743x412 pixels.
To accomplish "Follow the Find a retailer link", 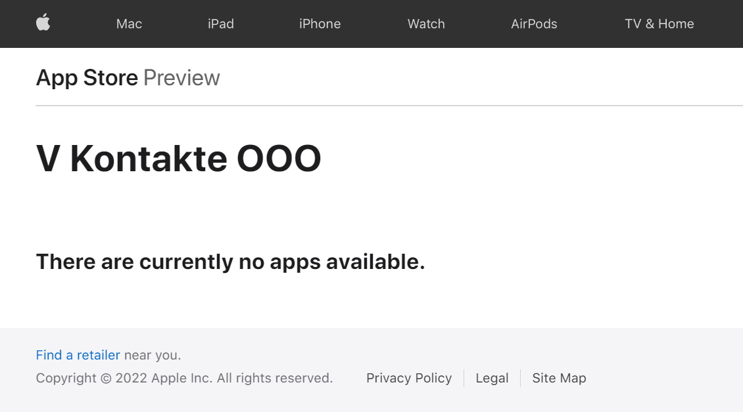I will [x=78, y=355].
